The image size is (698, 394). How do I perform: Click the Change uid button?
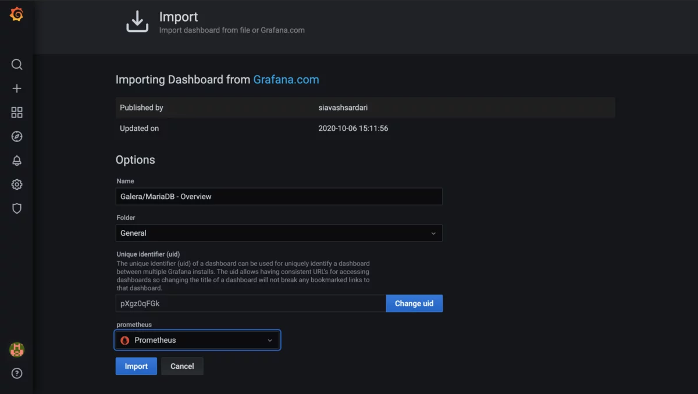tap(414, 303)
